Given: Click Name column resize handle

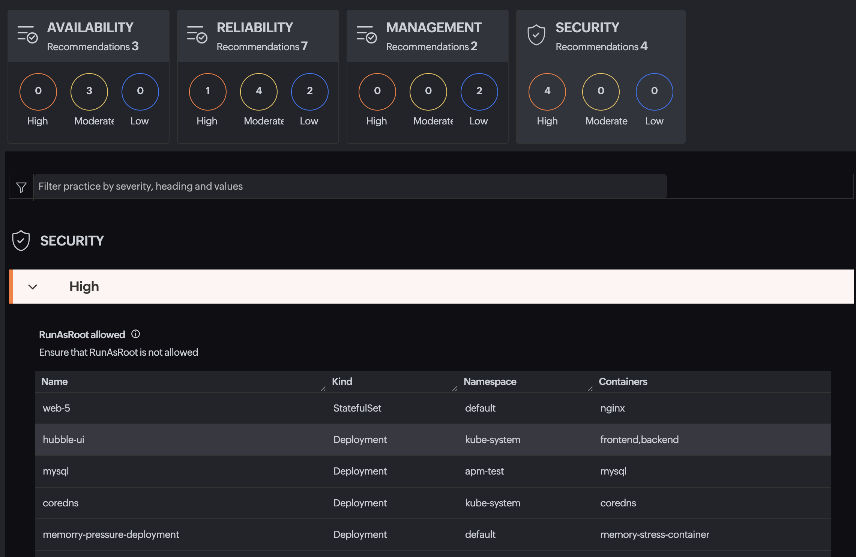Looking at the screenshot, I should 323,389.
